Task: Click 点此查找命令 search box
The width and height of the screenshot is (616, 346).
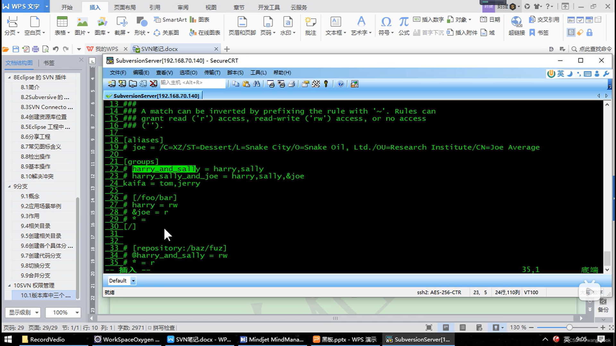Action: coord(592,49)
